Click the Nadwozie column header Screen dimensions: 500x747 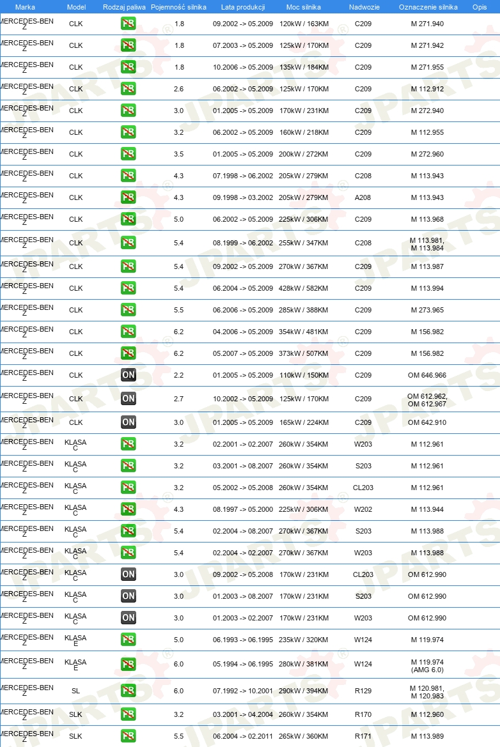pyautogui.click(x=364, y=7)
